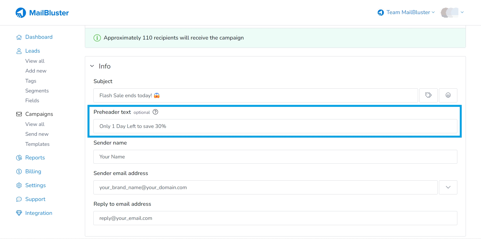Select the Integration diamond icon
The image size is (481, 239).
pos(19,213)
